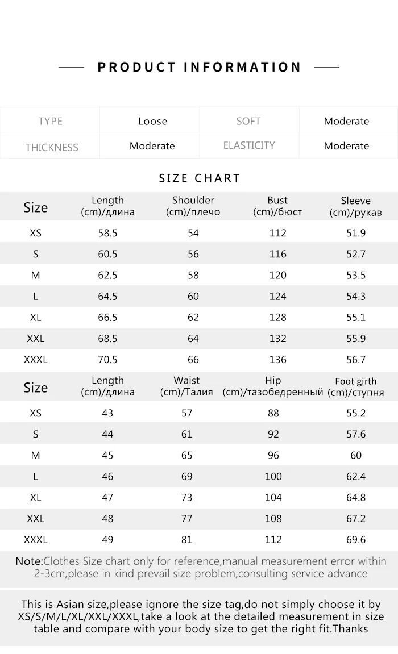Click the 56.7 sleeve value
Screen dimensions: 398x654
click(355, 360)
